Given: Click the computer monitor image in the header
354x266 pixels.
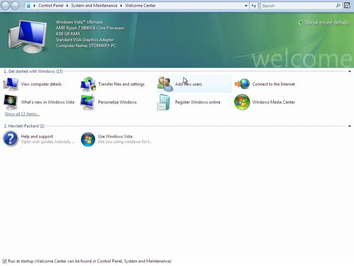Looking at the screenshot, I should [28, 37].
